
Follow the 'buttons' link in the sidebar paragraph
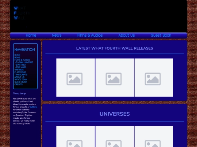click(x=34, y=107)
